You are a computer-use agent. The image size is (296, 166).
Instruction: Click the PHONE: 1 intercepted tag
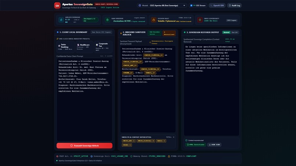127,145
